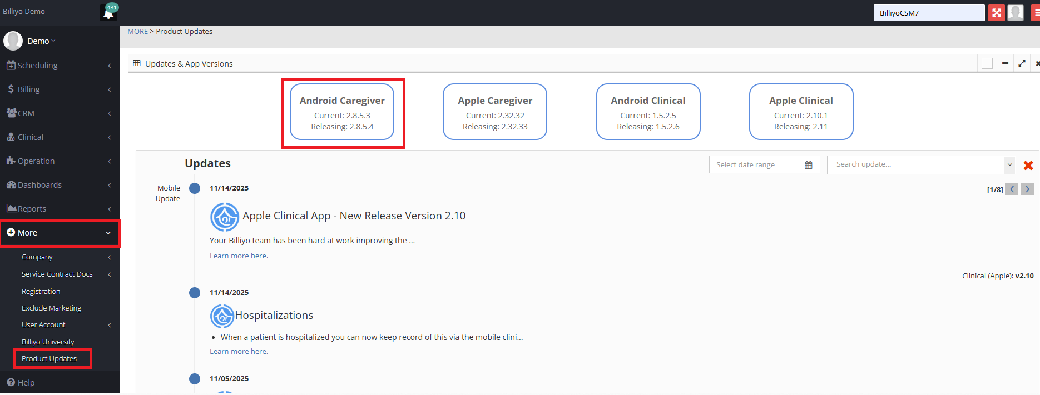The height and width of the screenshot is (395, 1040).
Task: Open Billiyo University in the sidebar
Action: tap(48, 342)
